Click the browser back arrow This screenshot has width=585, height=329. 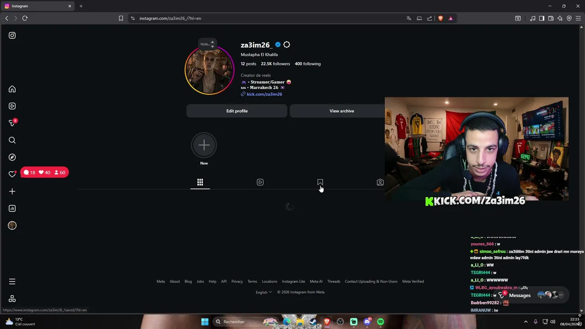pyautogui.click(x=6, y=18)
